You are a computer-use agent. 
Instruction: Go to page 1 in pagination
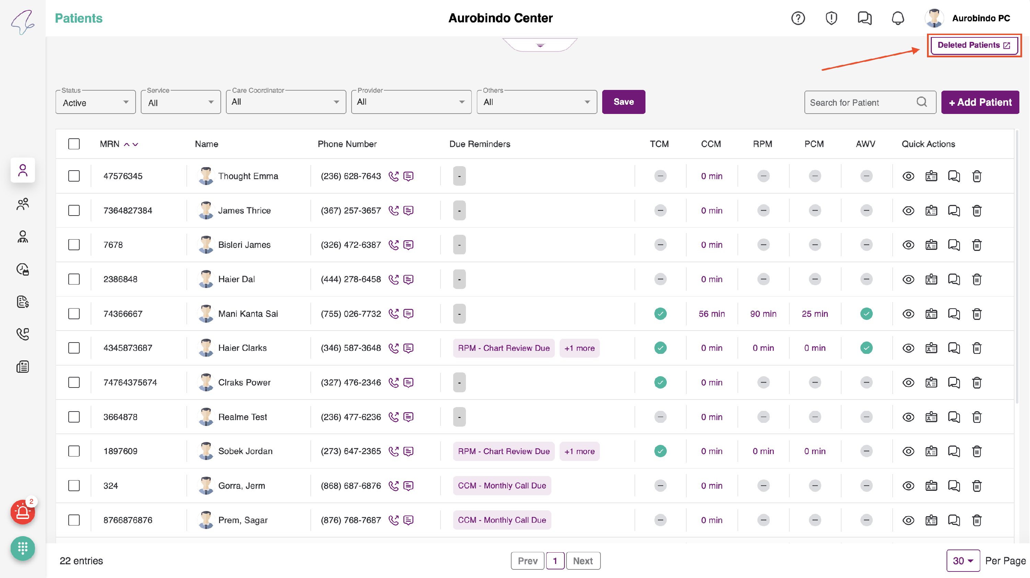point(555,561)
